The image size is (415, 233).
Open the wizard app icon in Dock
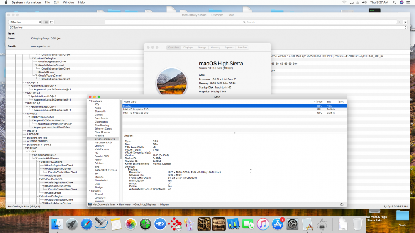tap(189, 224)
